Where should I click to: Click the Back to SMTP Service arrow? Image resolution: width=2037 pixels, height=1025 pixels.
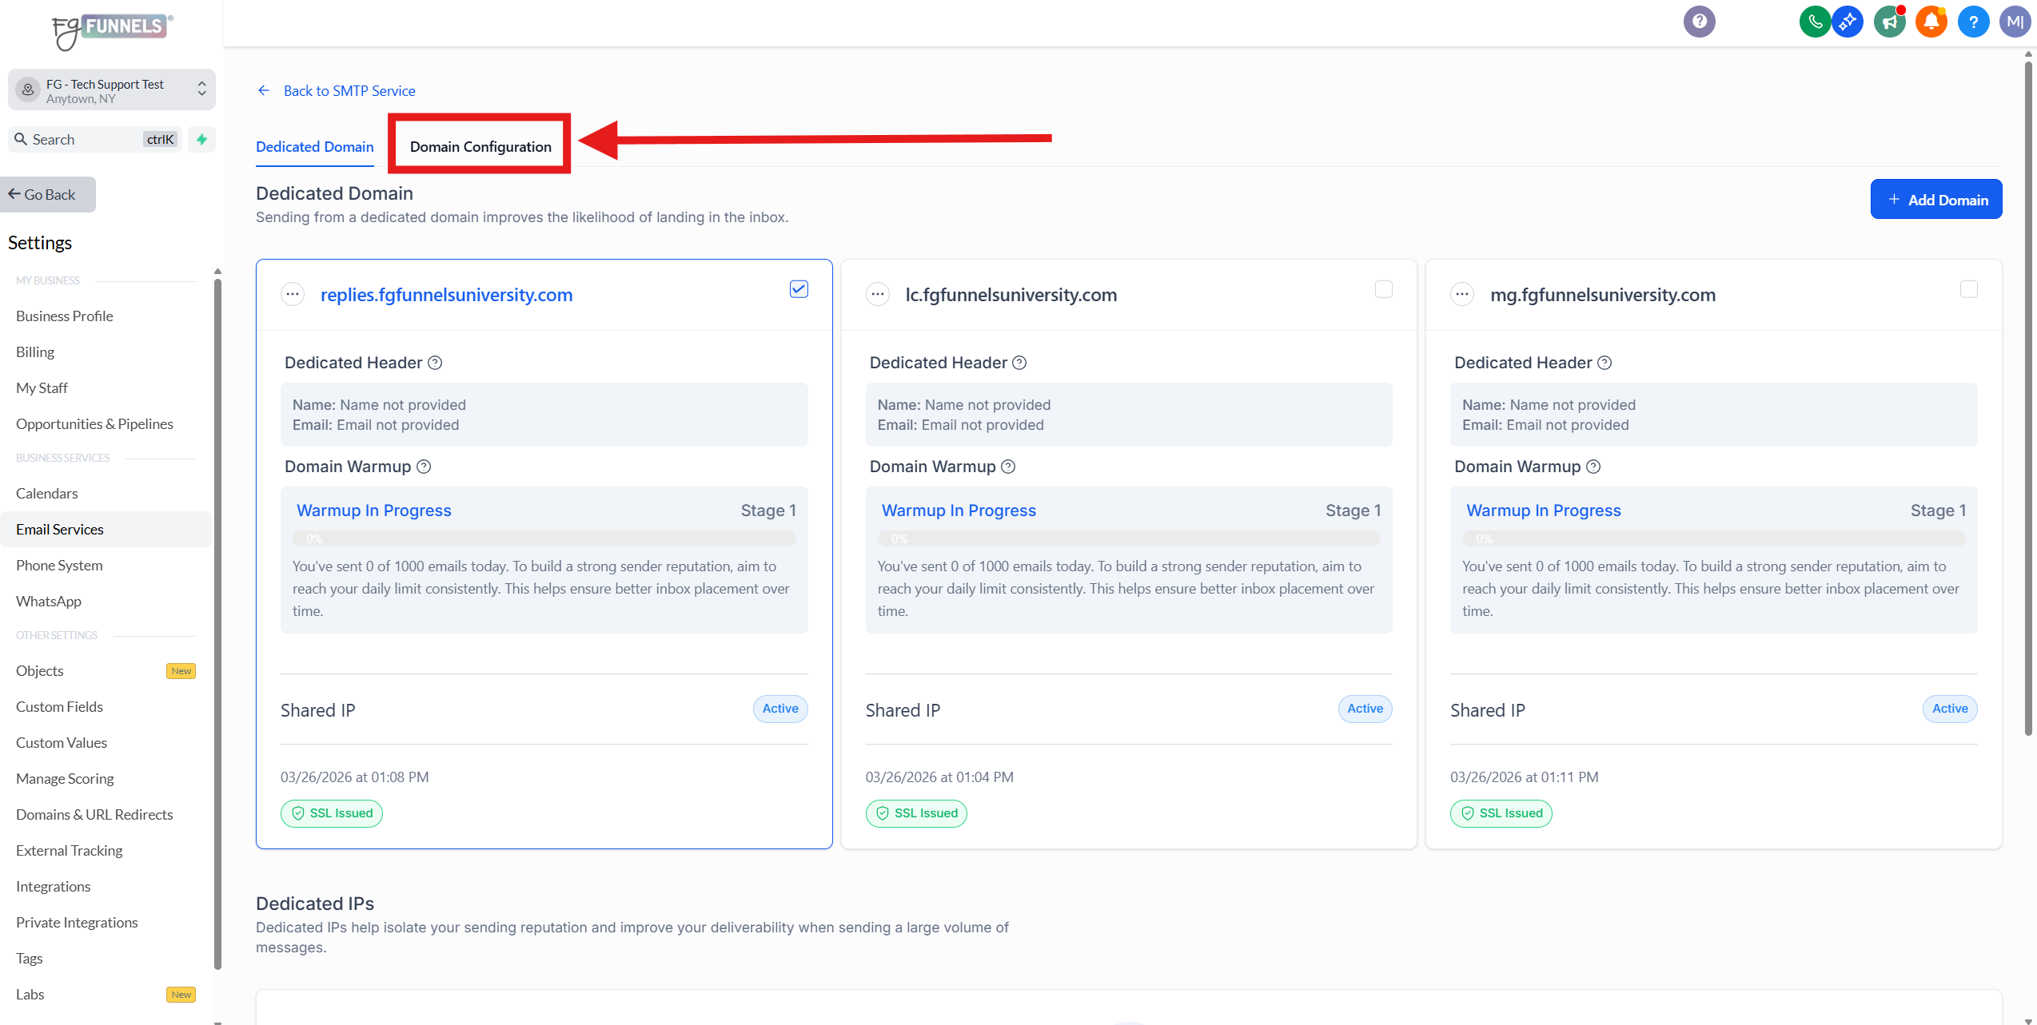[x=264, y=90]
